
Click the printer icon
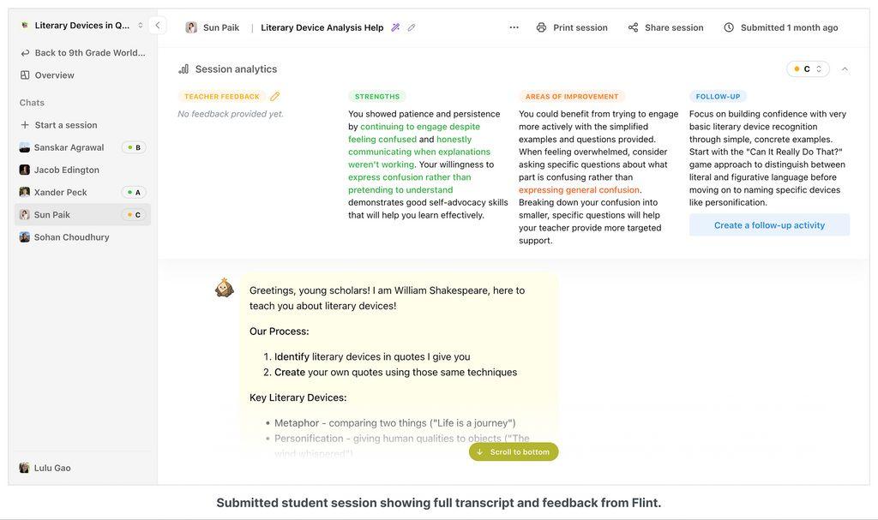(541, 27)
